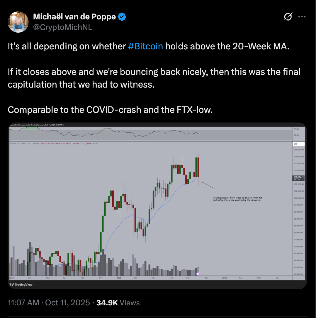Open the #Bitcoin hashtag link
Viewport: 316px width, 318px height.
tap(145, 46)
